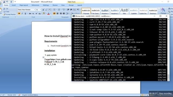
Task: Align text to the right
Action: click(61, 13)
